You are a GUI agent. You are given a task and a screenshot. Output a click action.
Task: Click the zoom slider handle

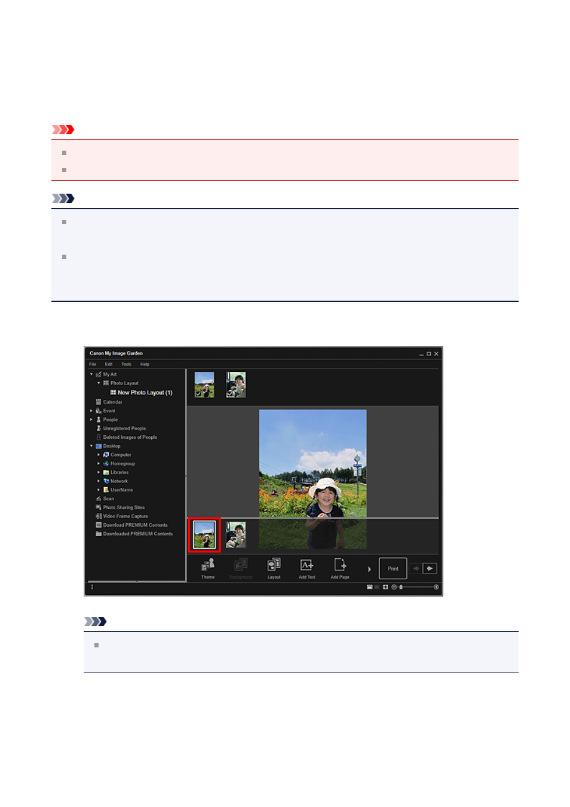(x=401, y=587)
